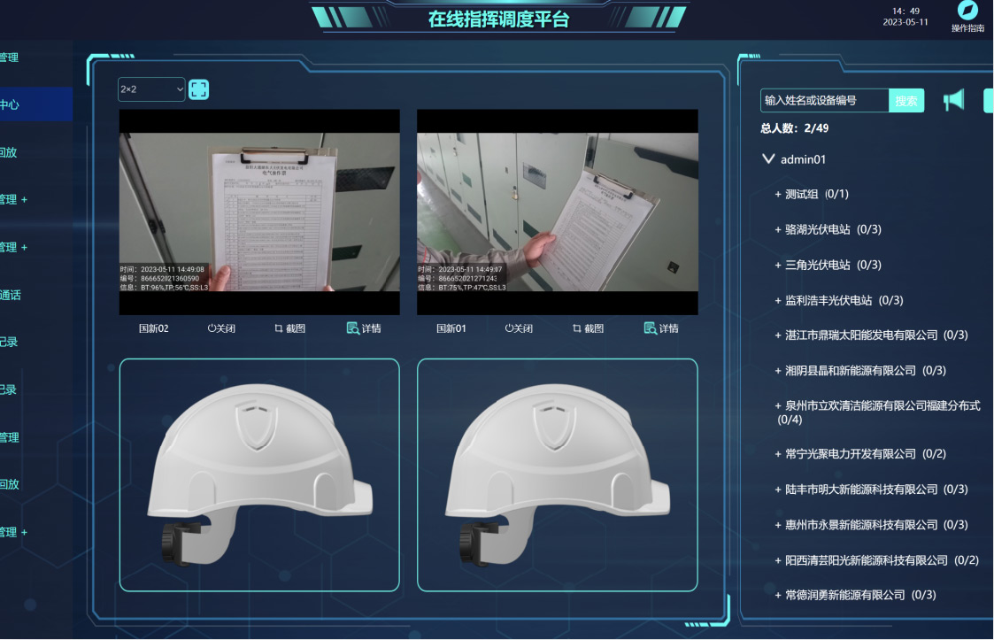Image resolution: width=994 pixels, height=640 pixels.
Task: Expand 骆湖光伏电站 group
Action: pos(779,229)
